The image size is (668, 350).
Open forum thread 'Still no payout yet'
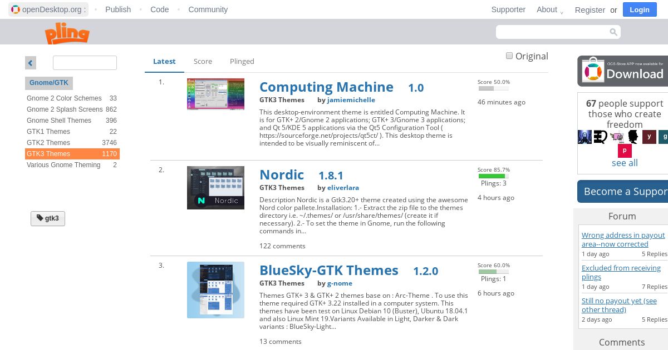(619, 305)
